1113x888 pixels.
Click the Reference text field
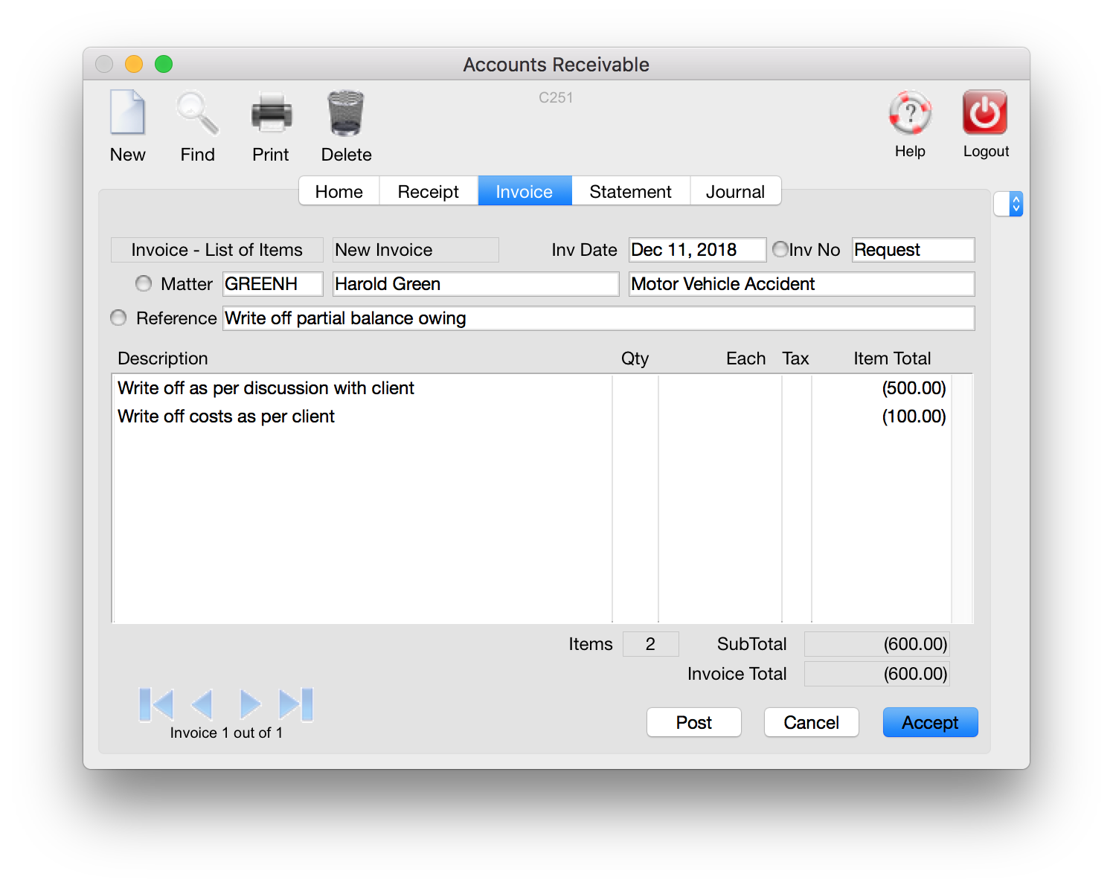[x=599, y=318]
